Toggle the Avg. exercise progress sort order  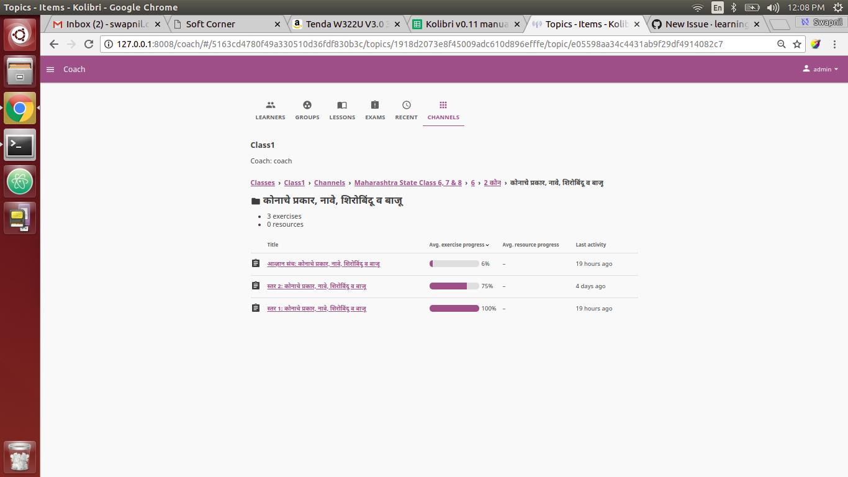pyautogui.click(x=459, y=244)
